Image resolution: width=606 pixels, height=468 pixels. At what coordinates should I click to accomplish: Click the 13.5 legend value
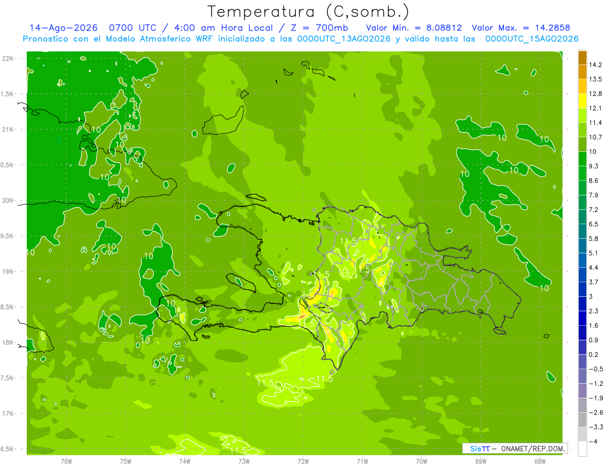point(595,79)
